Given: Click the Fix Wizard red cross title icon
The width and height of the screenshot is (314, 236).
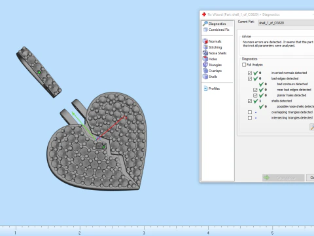Looking at the screenshot, I should (x=204, y=14).
